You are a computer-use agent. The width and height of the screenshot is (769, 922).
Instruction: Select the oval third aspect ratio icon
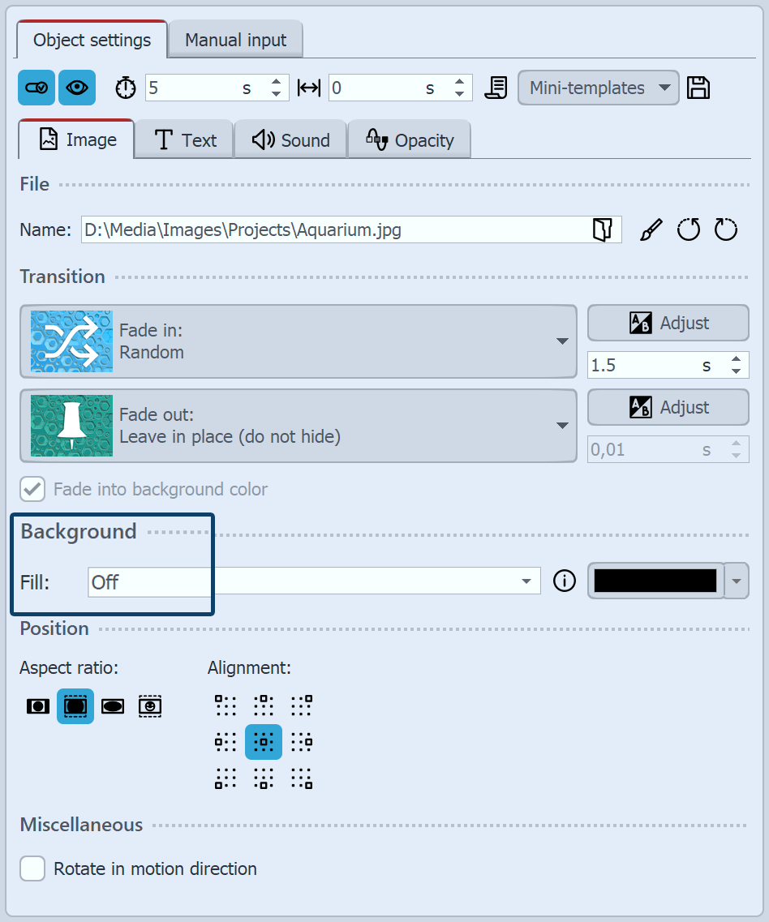pos(113,705)
